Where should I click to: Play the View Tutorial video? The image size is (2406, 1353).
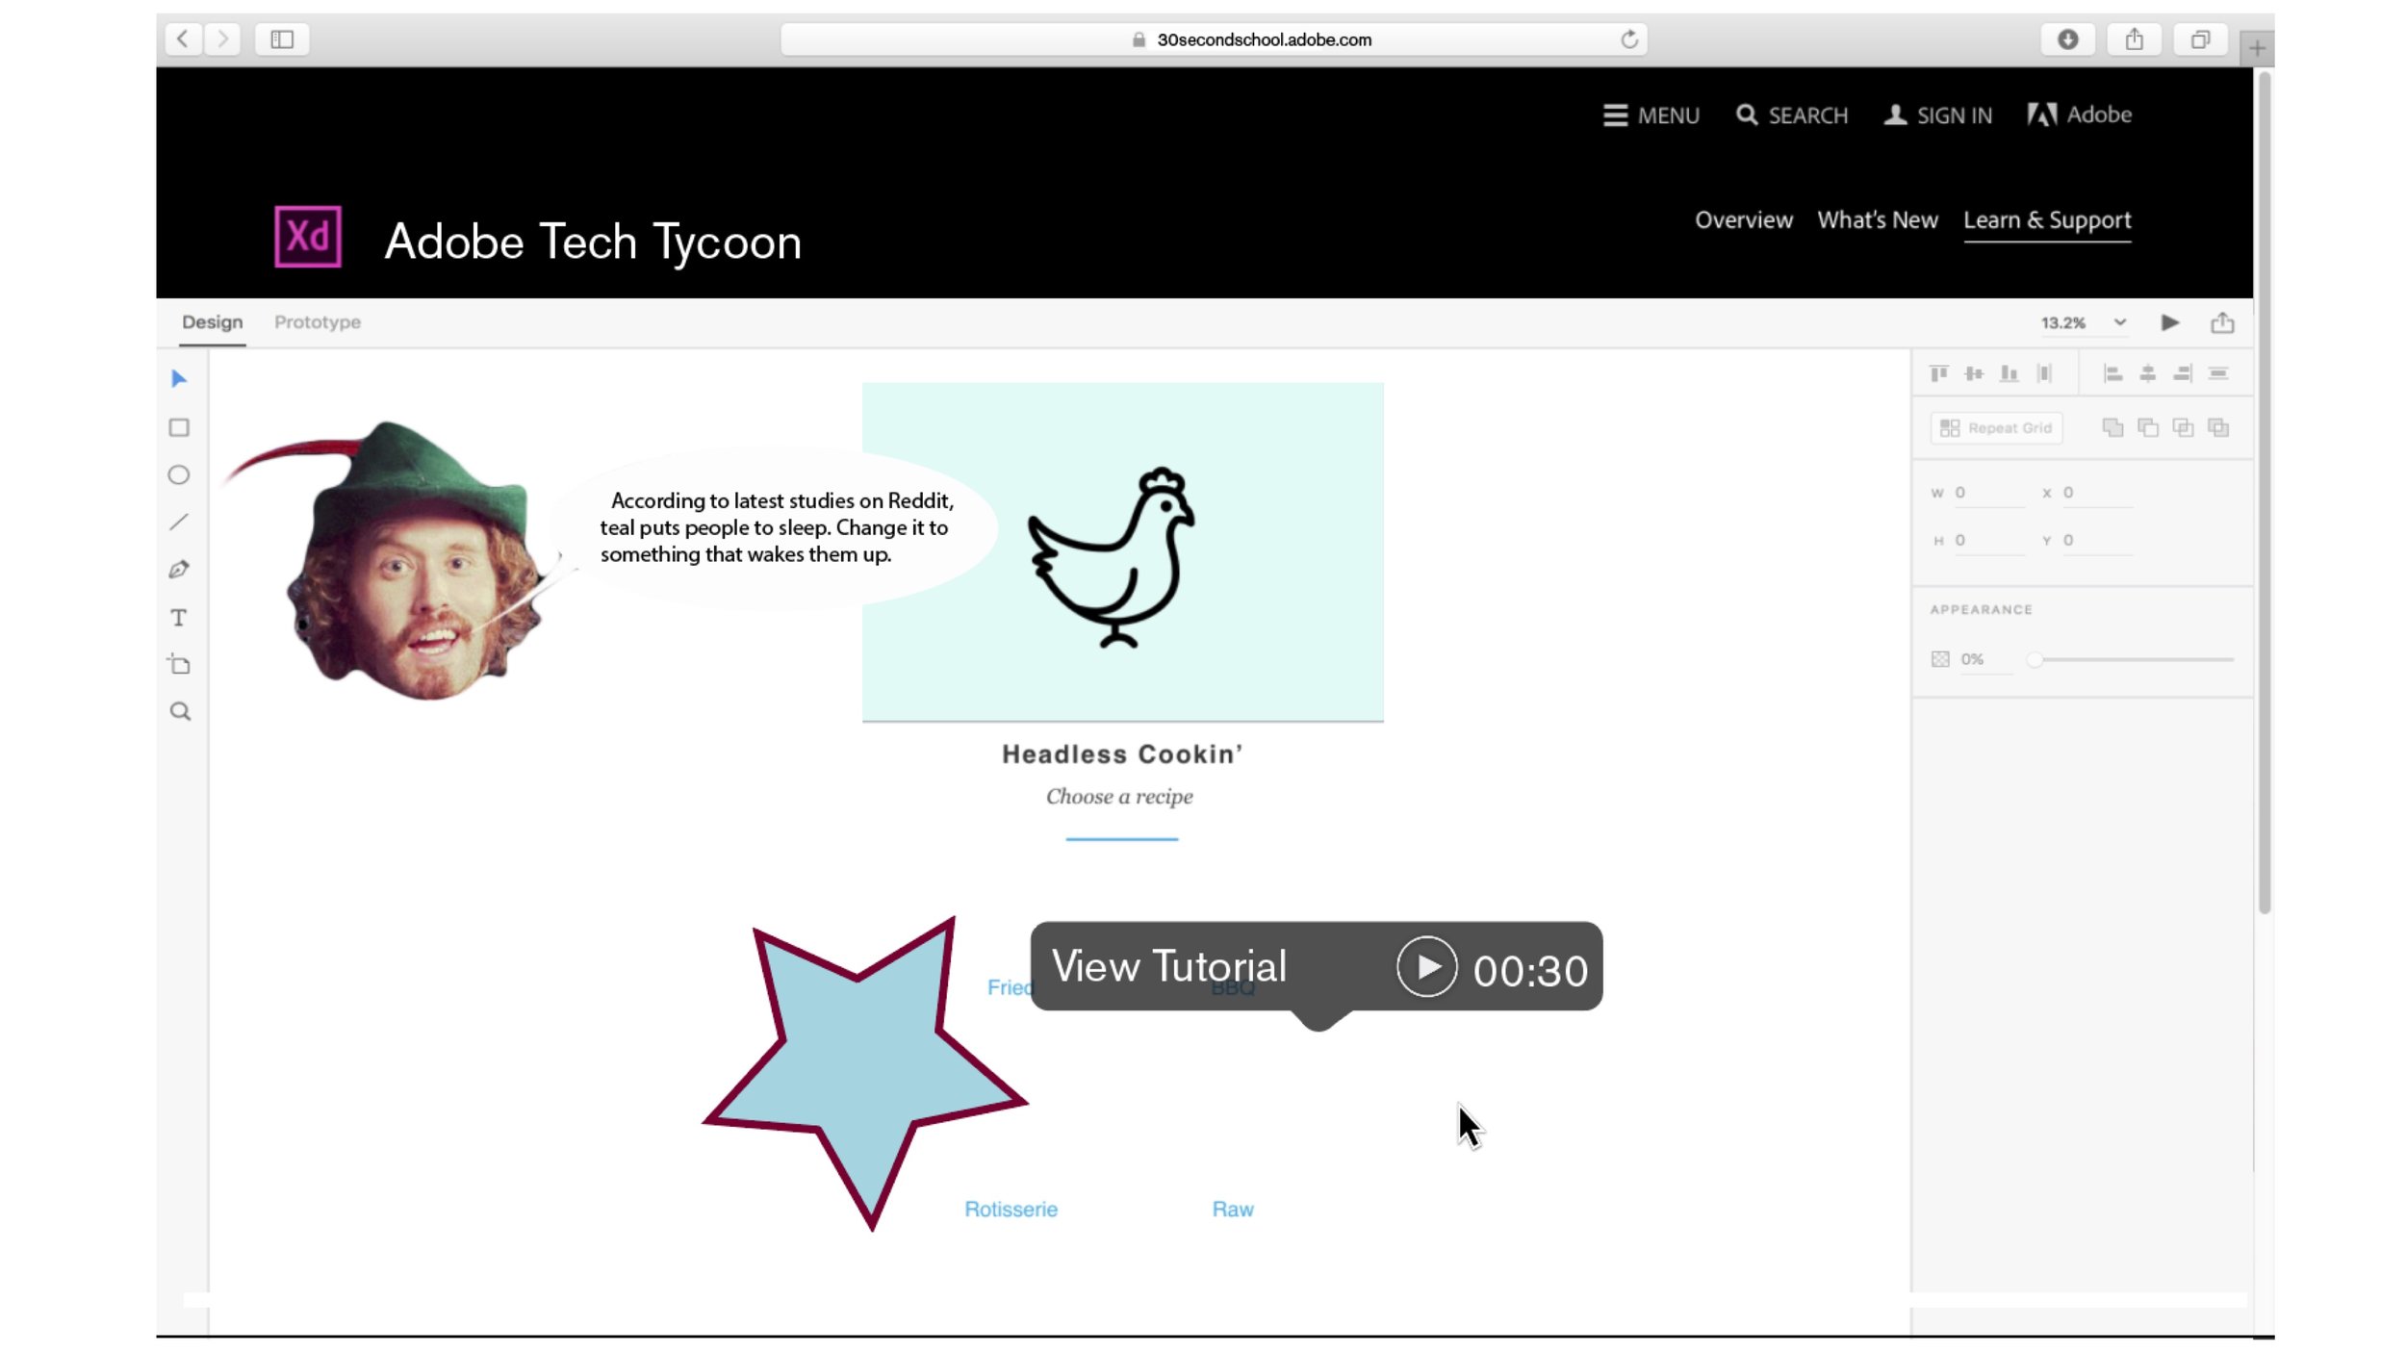click(x=1426, y=966)
